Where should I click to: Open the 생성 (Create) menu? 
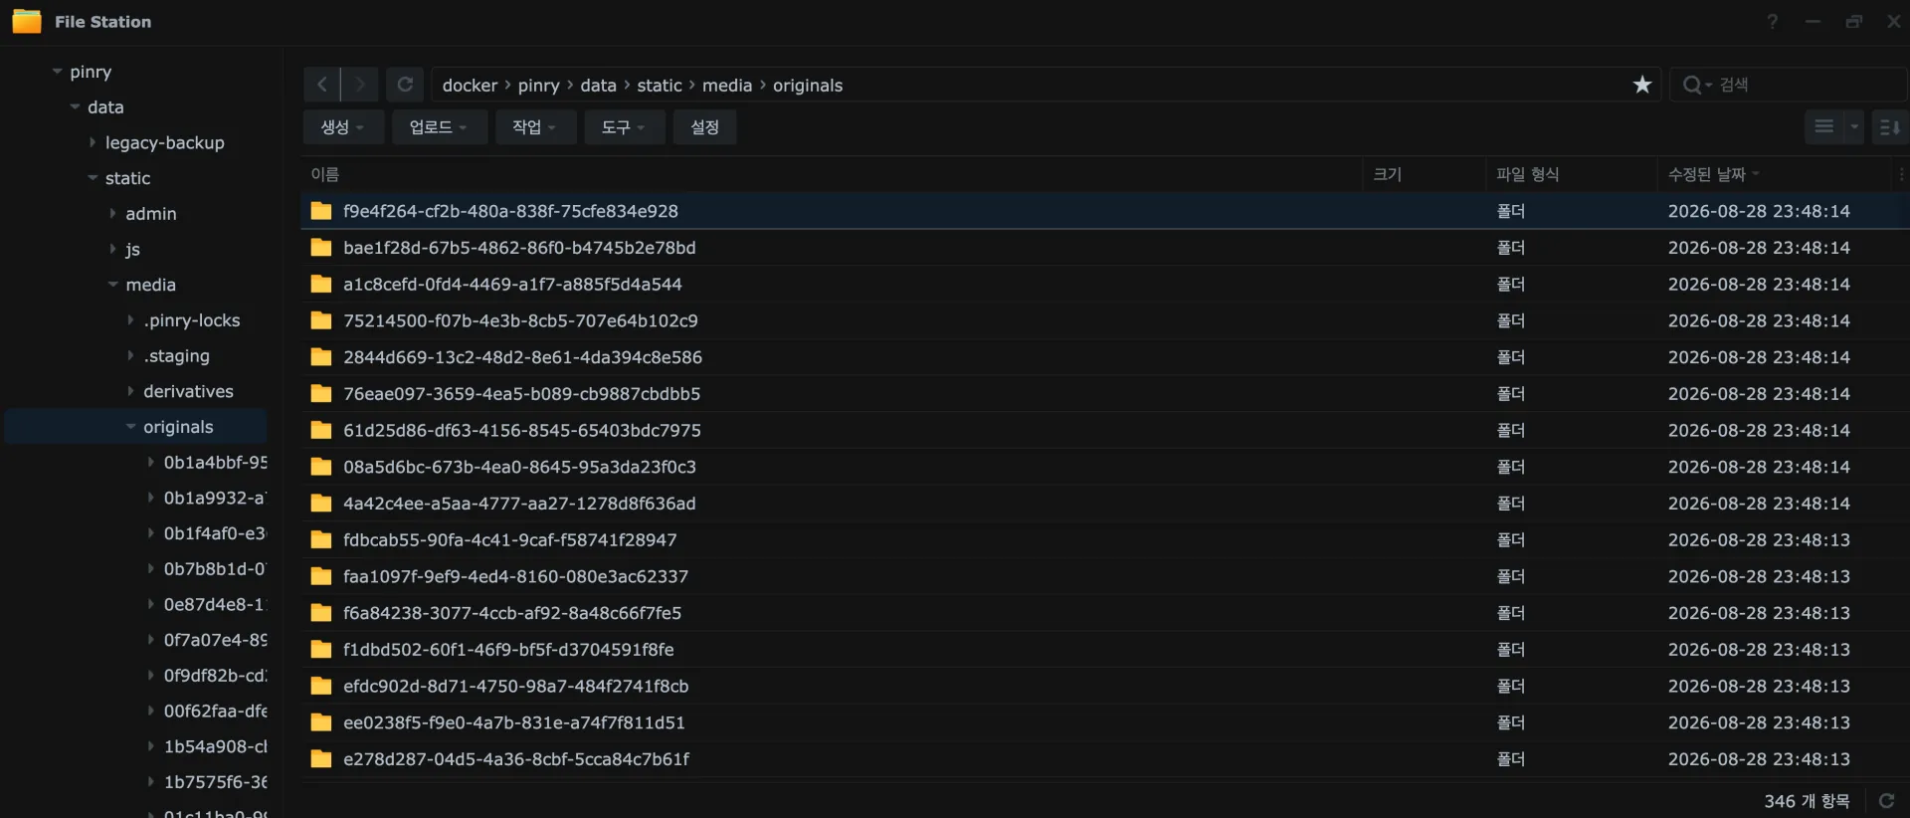point(343,126)
